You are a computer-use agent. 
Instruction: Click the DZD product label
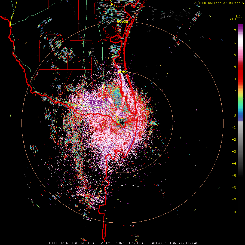(x=239, y=16)
